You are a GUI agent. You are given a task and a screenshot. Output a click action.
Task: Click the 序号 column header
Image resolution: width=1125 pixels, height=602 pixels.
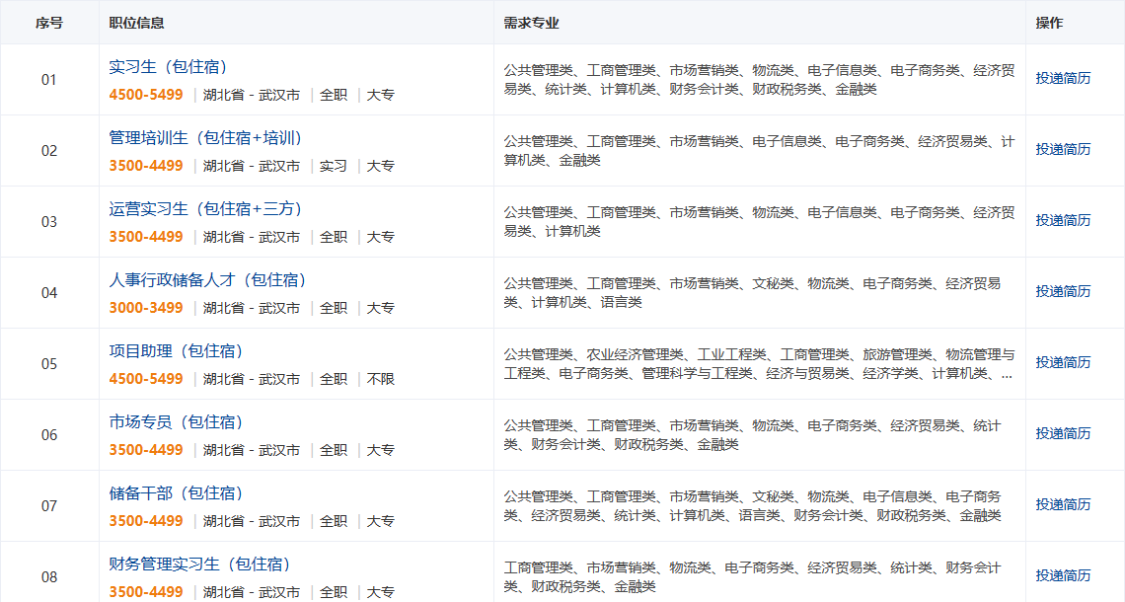49,23
